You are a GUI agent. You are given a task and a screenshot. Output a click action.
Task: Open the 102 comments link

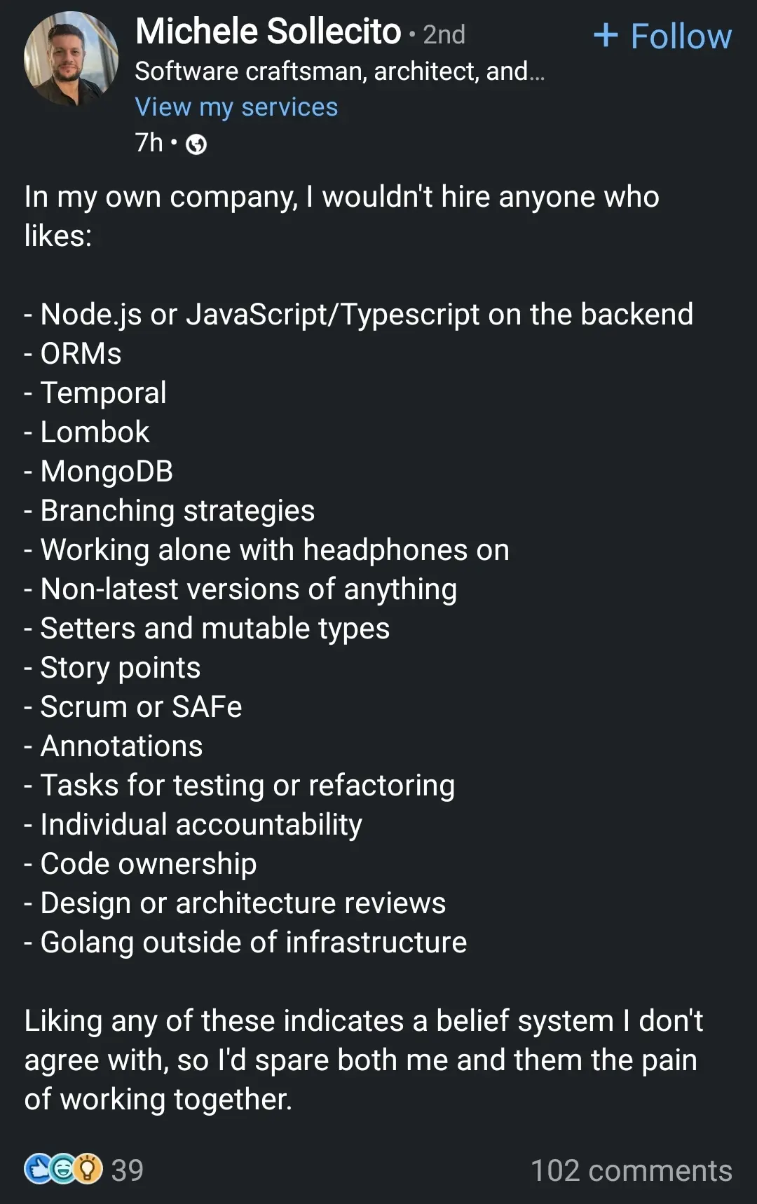click(631, 1170)
